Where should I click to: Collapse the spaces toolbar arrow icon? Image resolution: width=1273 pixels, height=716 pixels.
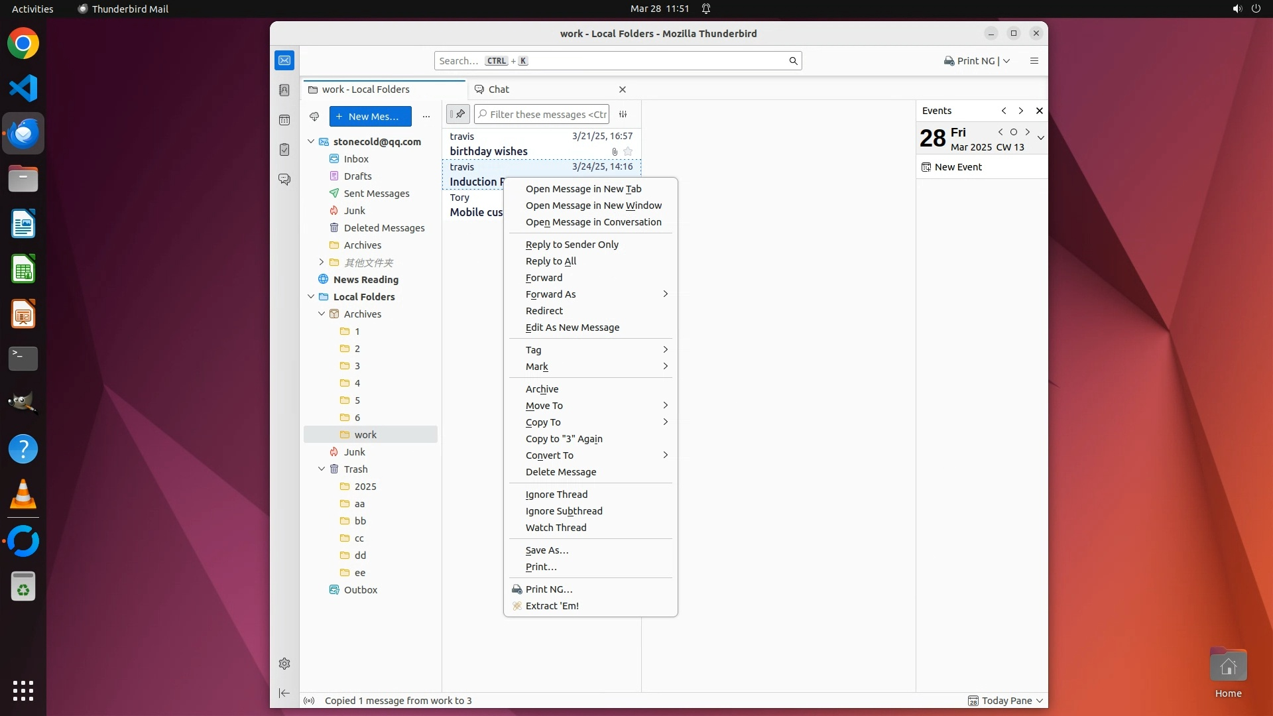(x=284, y=693)
